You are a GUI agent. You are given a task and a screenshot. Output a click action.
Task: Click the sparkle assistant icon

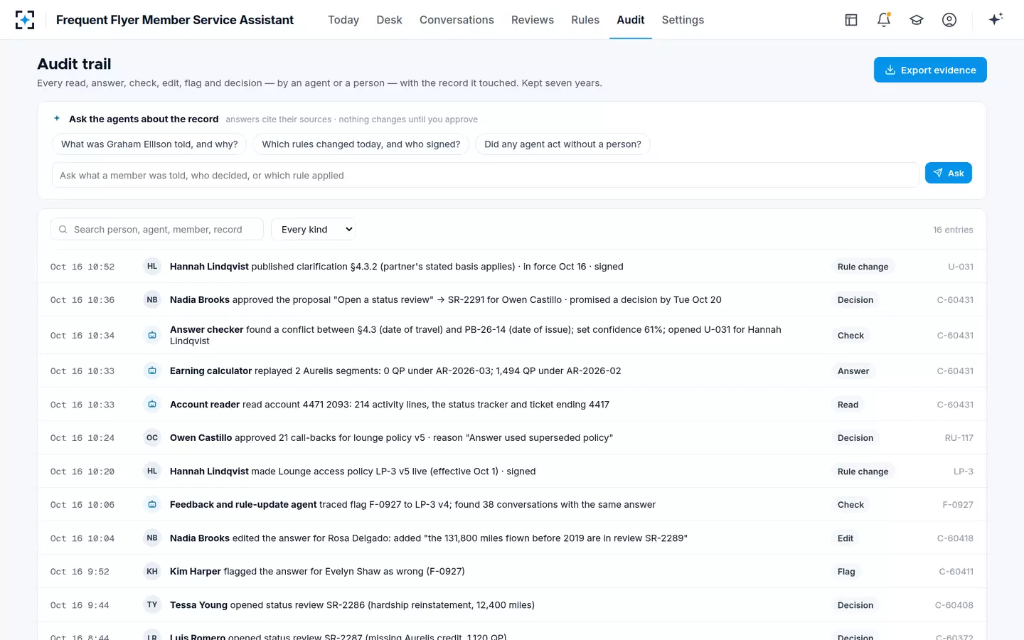click(996, 19)
